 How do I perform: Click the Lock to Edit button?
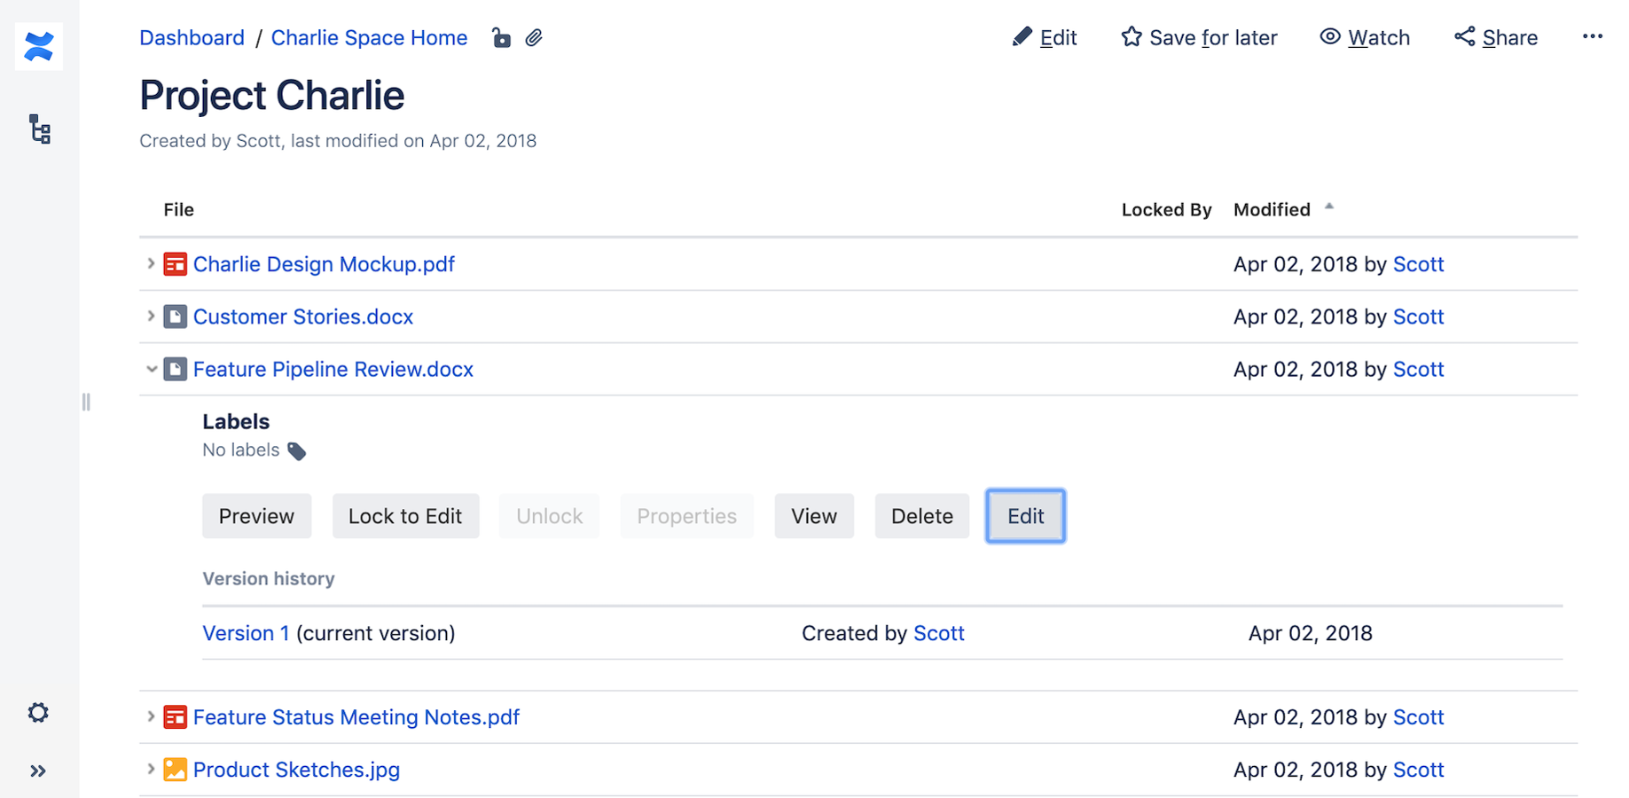405,515
